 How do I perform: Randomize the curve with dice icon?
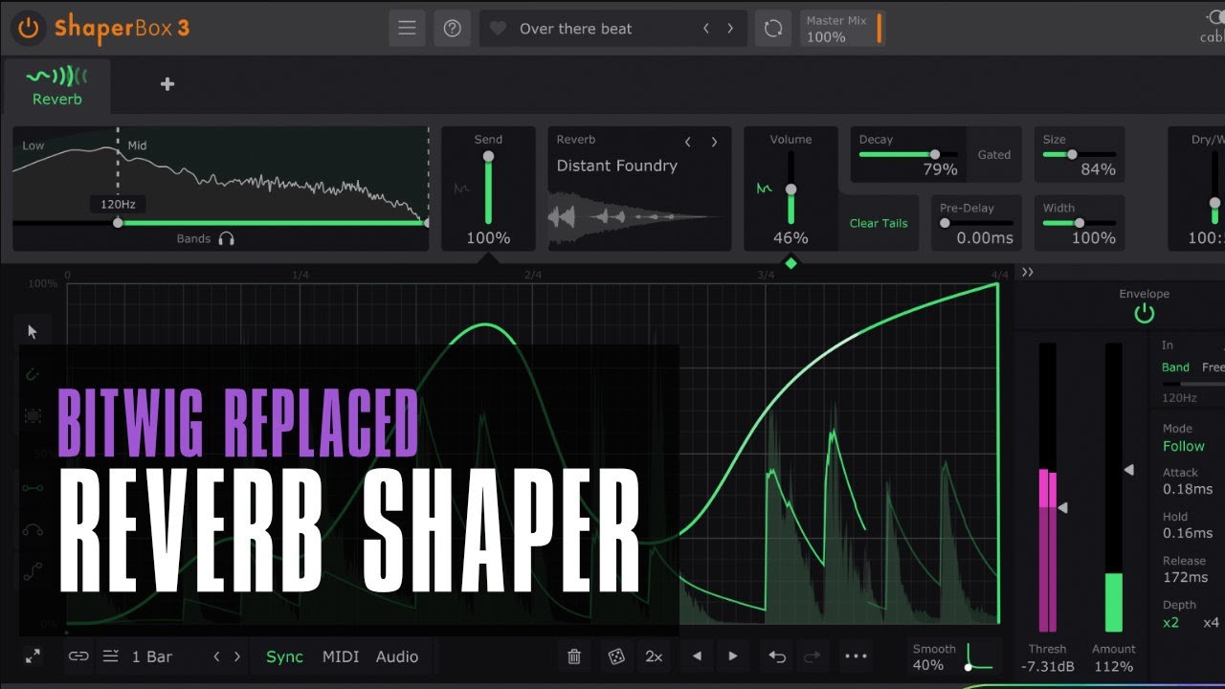point(616,656)
